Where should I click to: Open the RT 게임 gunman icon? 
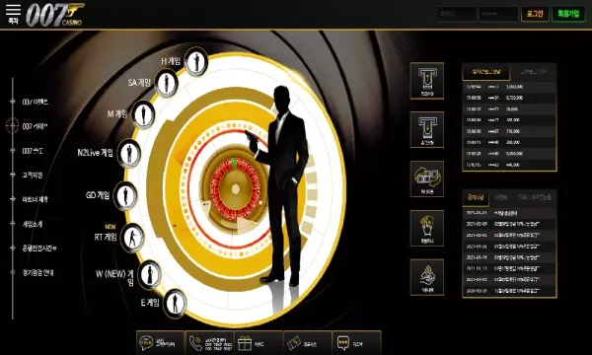point(132,238)
